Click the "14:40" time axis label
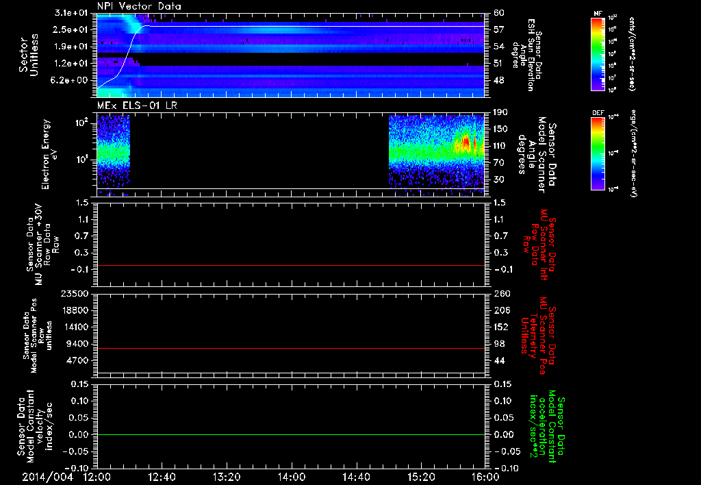701x485 pixels. (356, 477)
